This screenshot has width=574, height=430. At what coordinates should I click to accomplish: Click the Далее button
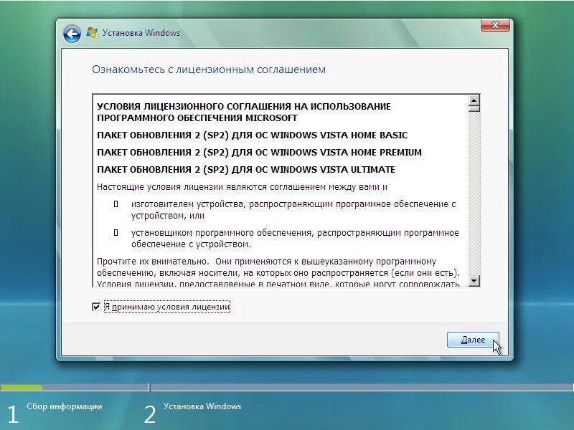coord(473,340)
